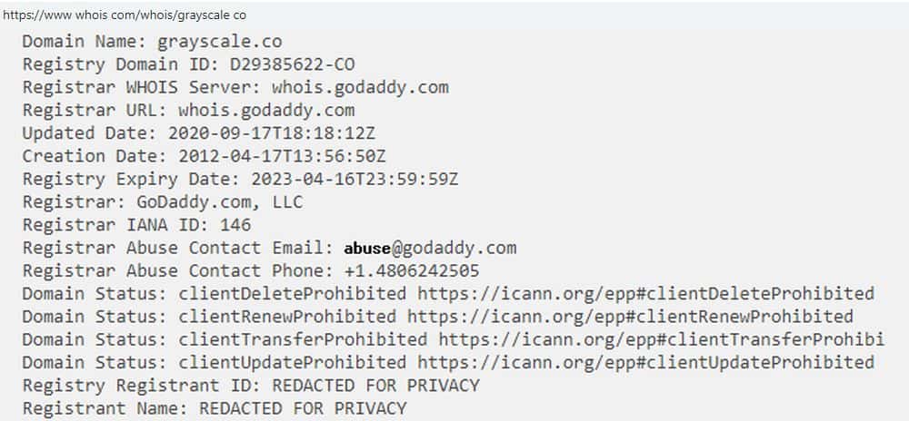
Task: Click the Registrar WHOIS Server whois.godaddy.com value
Action: (360, 88)
